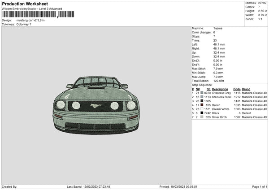Click the Silver Birch description text
This screenshot has width=269, height=190.
(219, 117)
